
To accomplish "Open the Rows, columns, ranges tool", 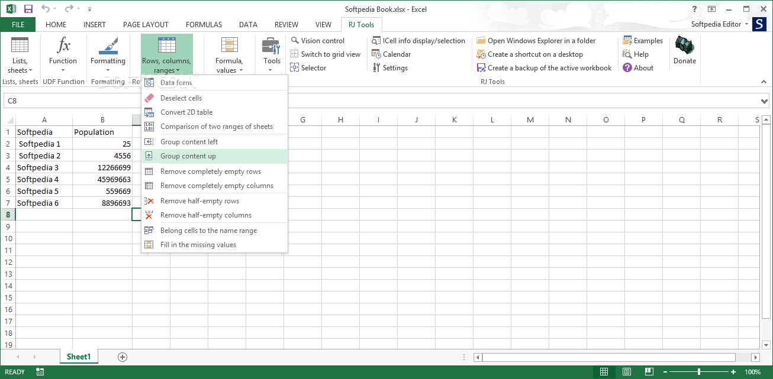I will point(166,55).
